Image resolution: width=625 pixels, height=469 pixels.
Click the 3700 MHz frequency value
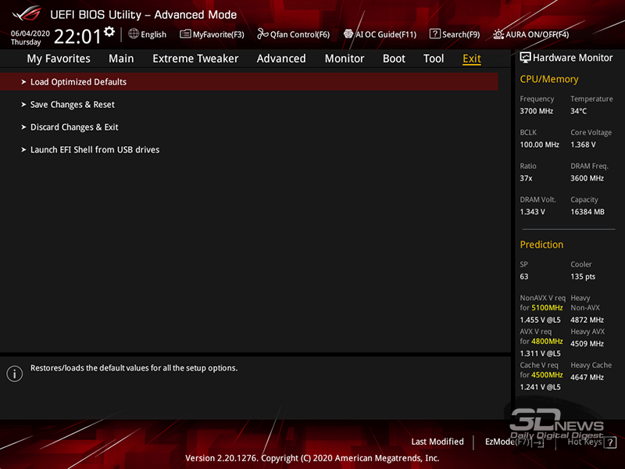click(x=536, y=111)
